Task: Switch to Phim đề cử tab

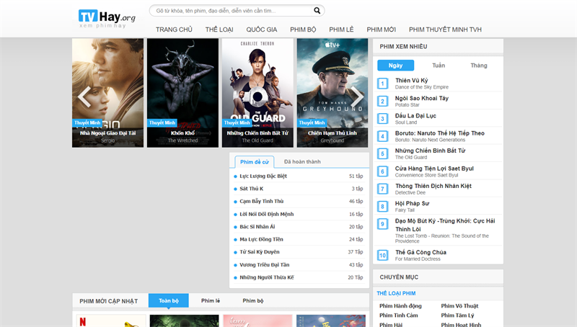Action: coord(255,161)
